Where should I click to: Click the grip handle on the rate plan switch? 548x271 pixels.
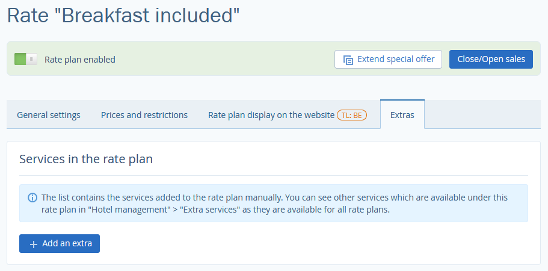(x=31, y=59)
